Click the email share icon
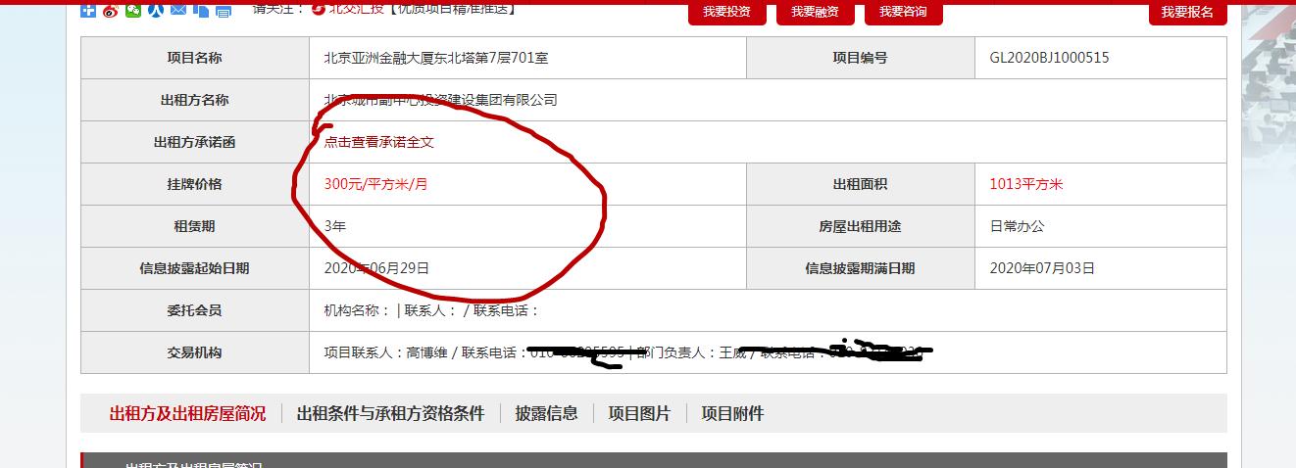The height and width of the screenshot is (468, 1296). coord(177,11)
